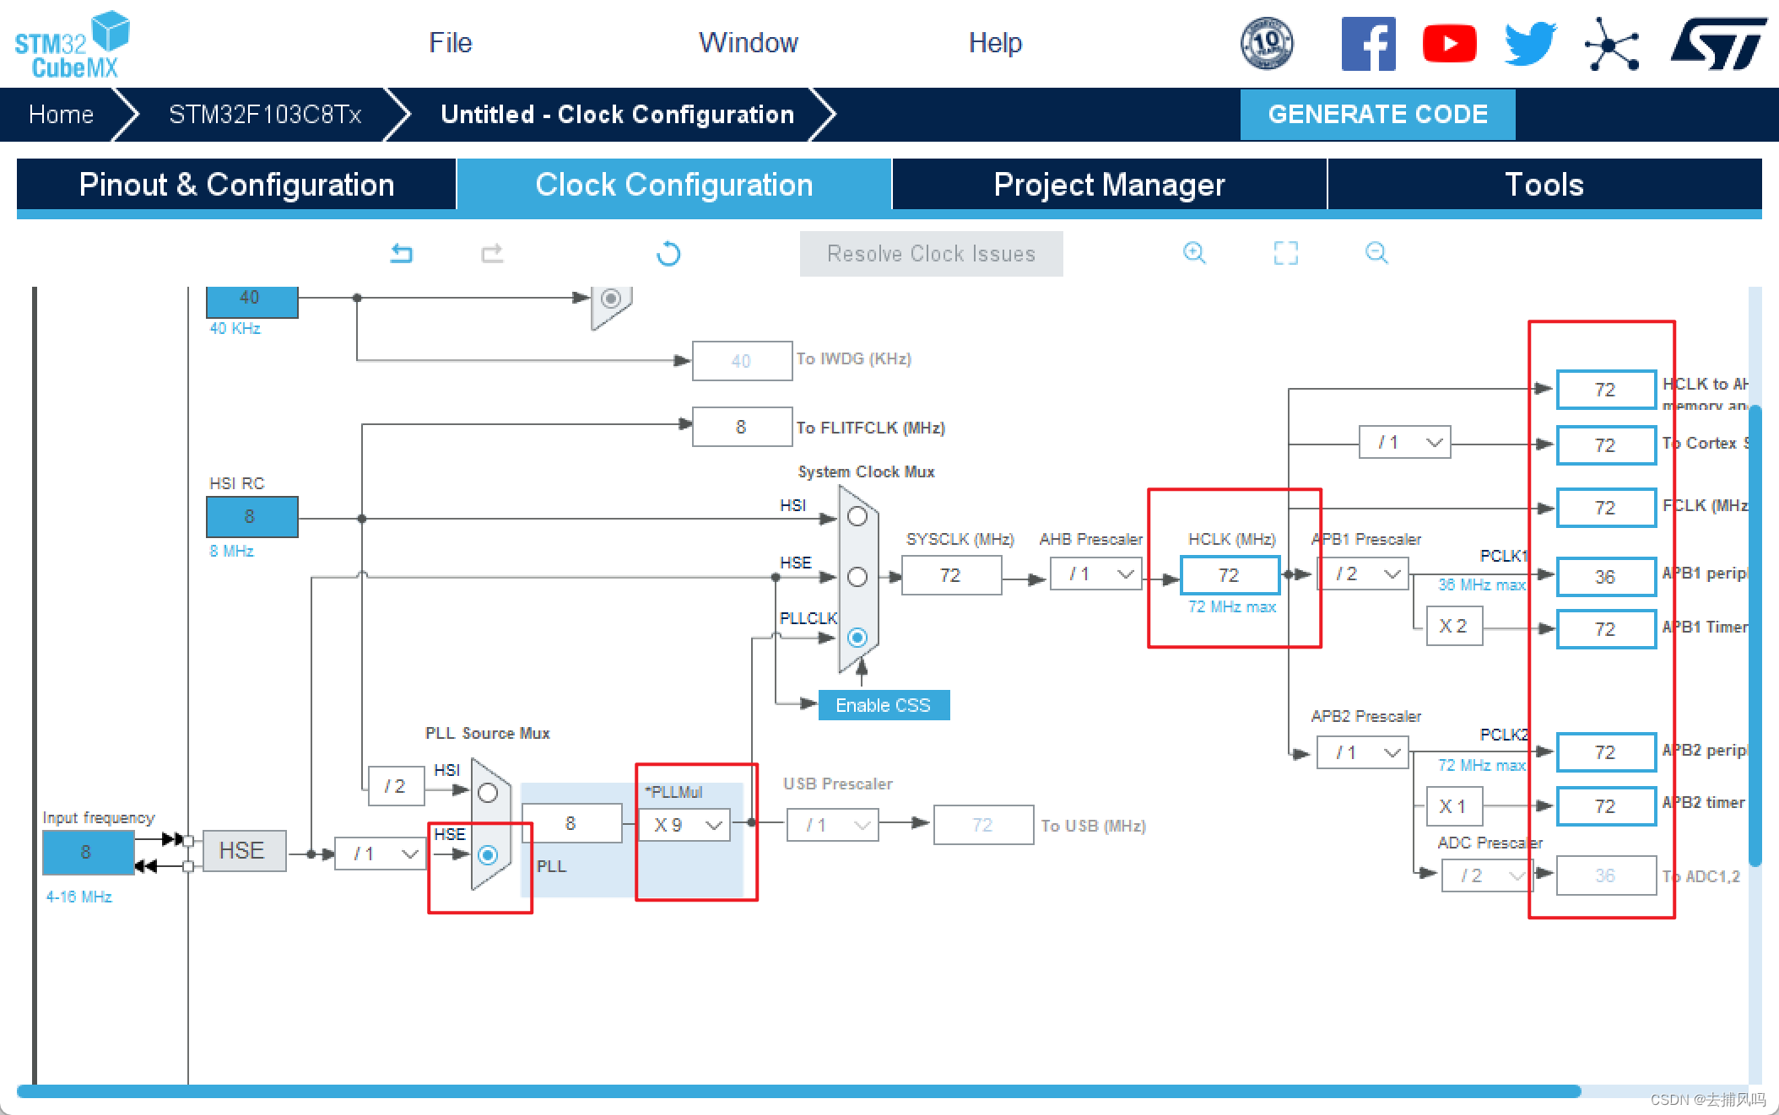Click the To Cortex System timer 72 field
1779x1115 pixels.
click(1606, 445)
